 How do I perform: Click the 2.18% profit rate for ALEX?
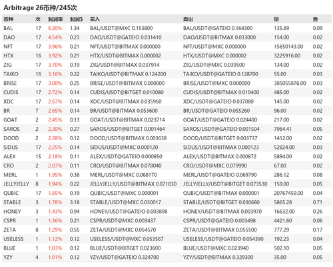[55, 156]
